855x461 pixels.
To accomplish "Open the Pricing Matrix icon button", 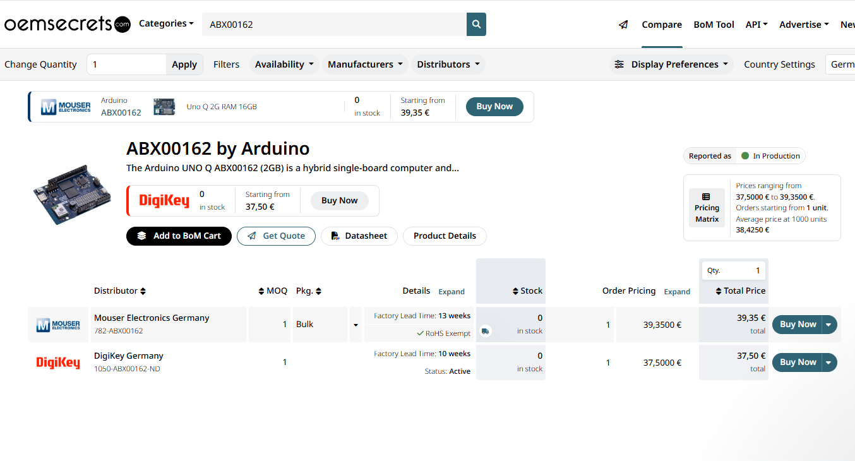I will click(707, 208).
